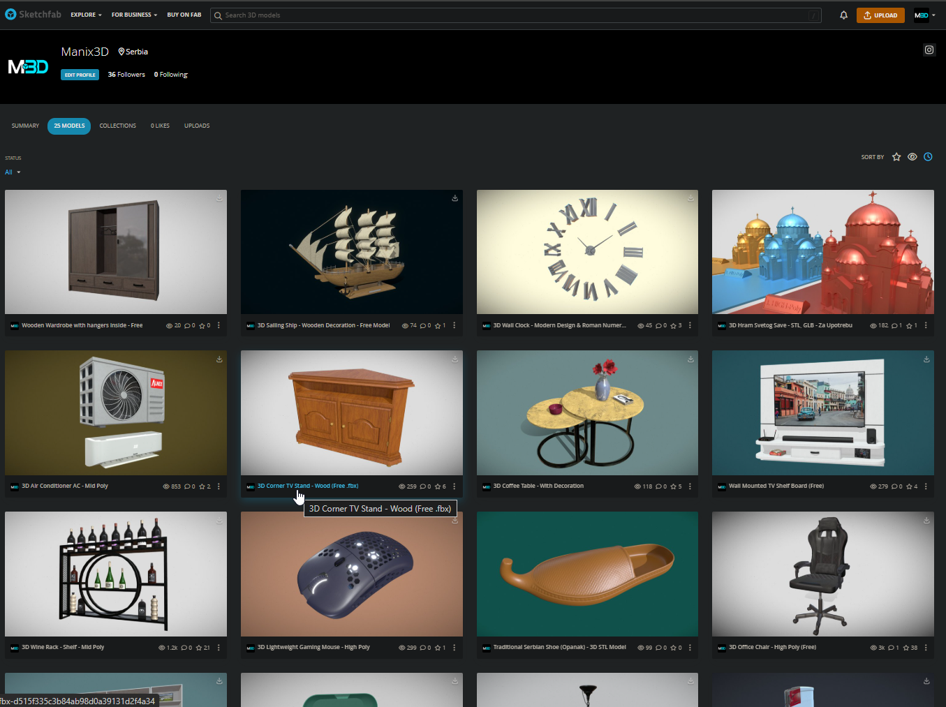The width and height of the screenshot is (946, 707).
Task: Open the 3D Coffee Table thumbnail
Action: (586, 412)
